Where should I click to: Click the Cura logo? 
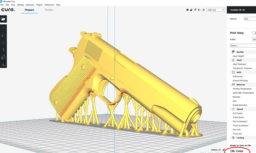pos(8,10)
